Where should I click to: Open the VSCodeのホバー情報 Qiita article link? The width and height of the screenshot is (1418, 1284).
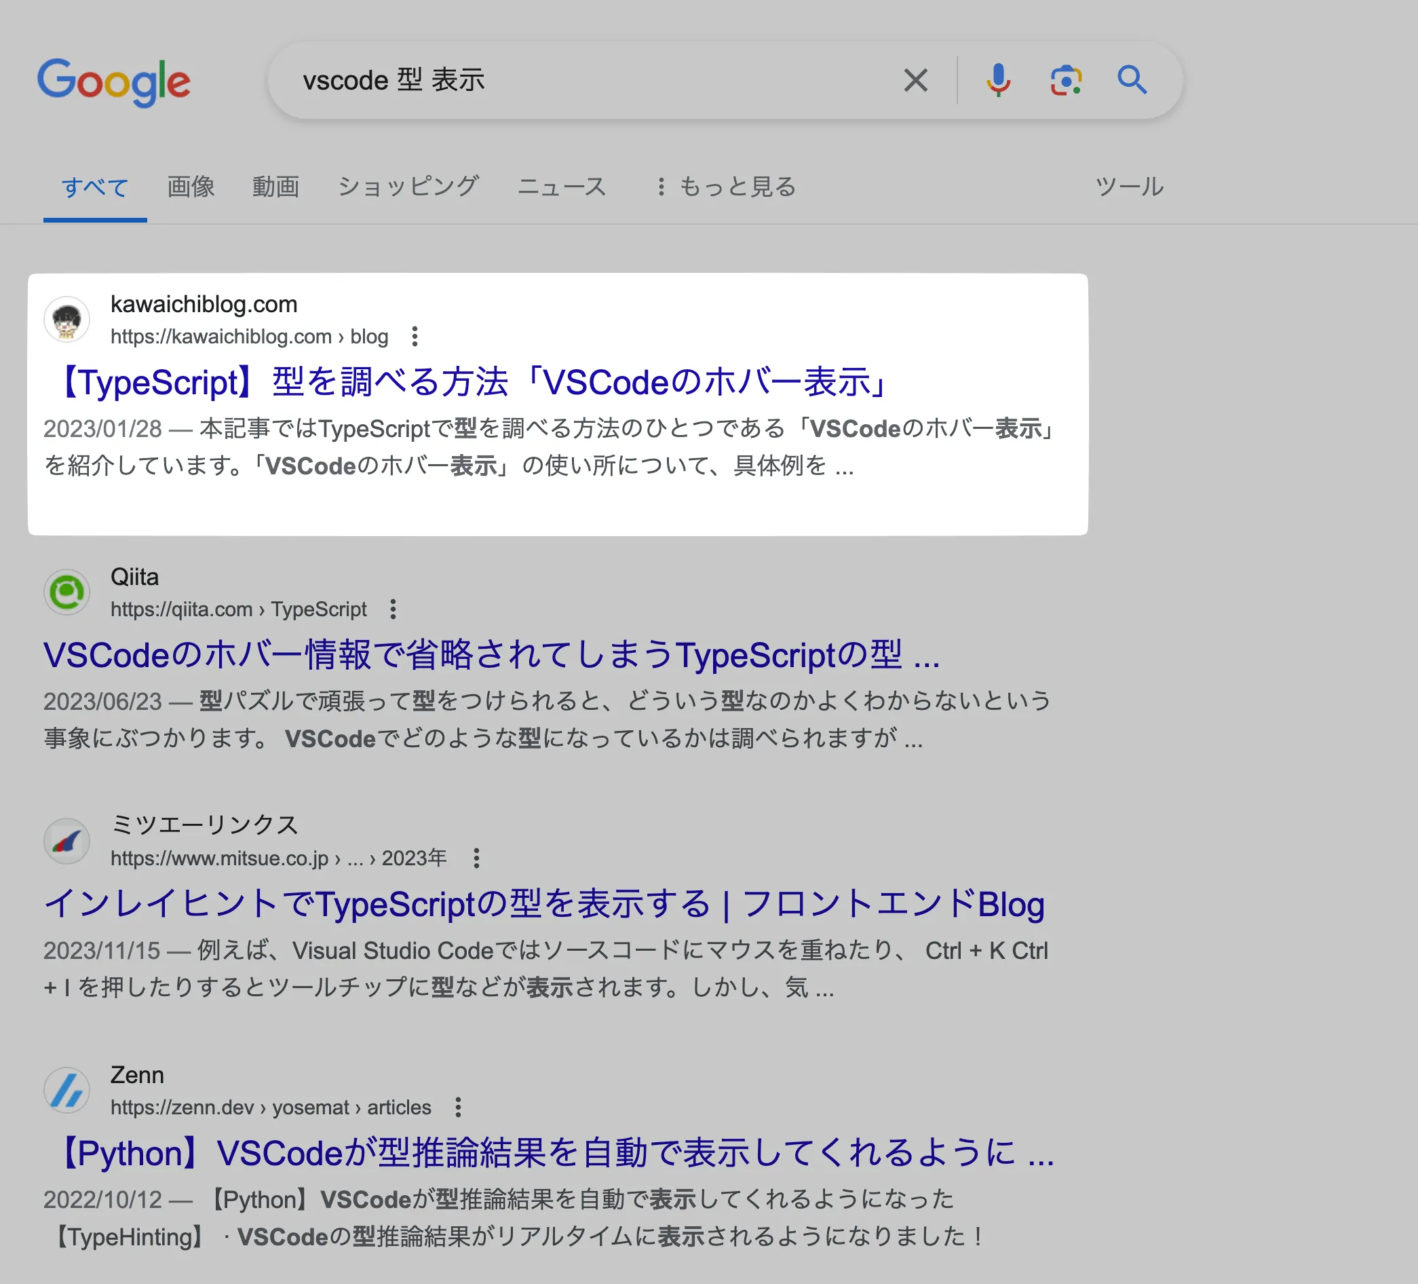pos(491,656)
